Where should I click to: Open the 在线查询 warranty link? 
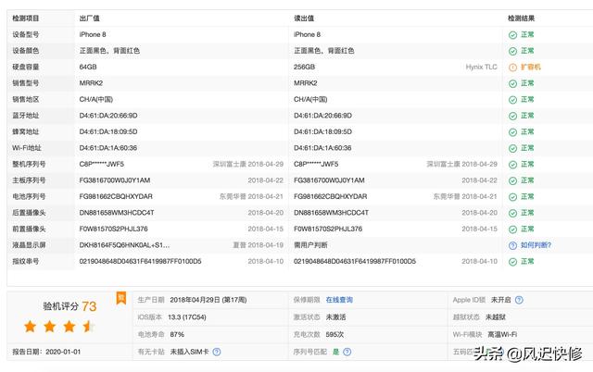pos(339,300)
